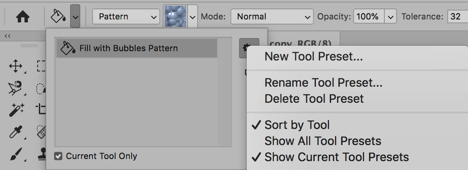Expand the Opacity slider dropdown arrow

[391, 17]
